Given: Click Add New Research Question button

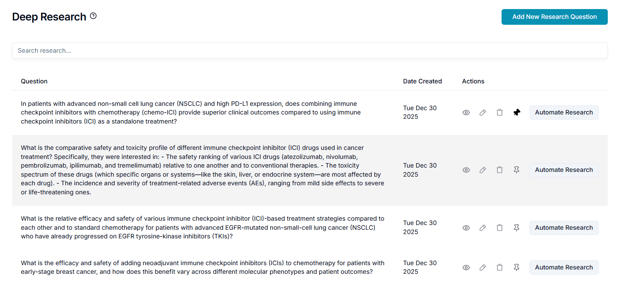Looking at the screenshot, I should click(554, 17).
